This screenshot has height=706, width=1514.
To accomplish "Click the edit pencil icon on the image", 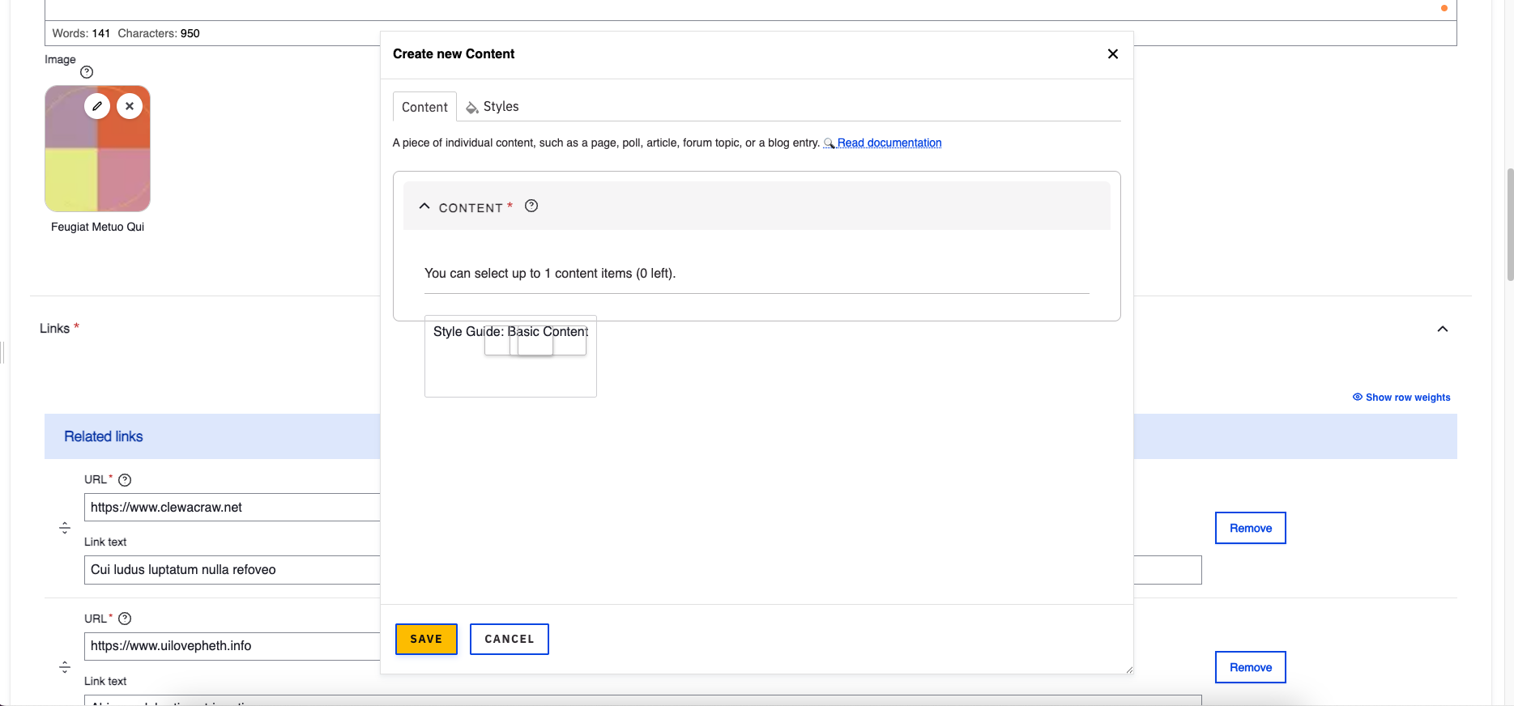I will pos(97,106).
